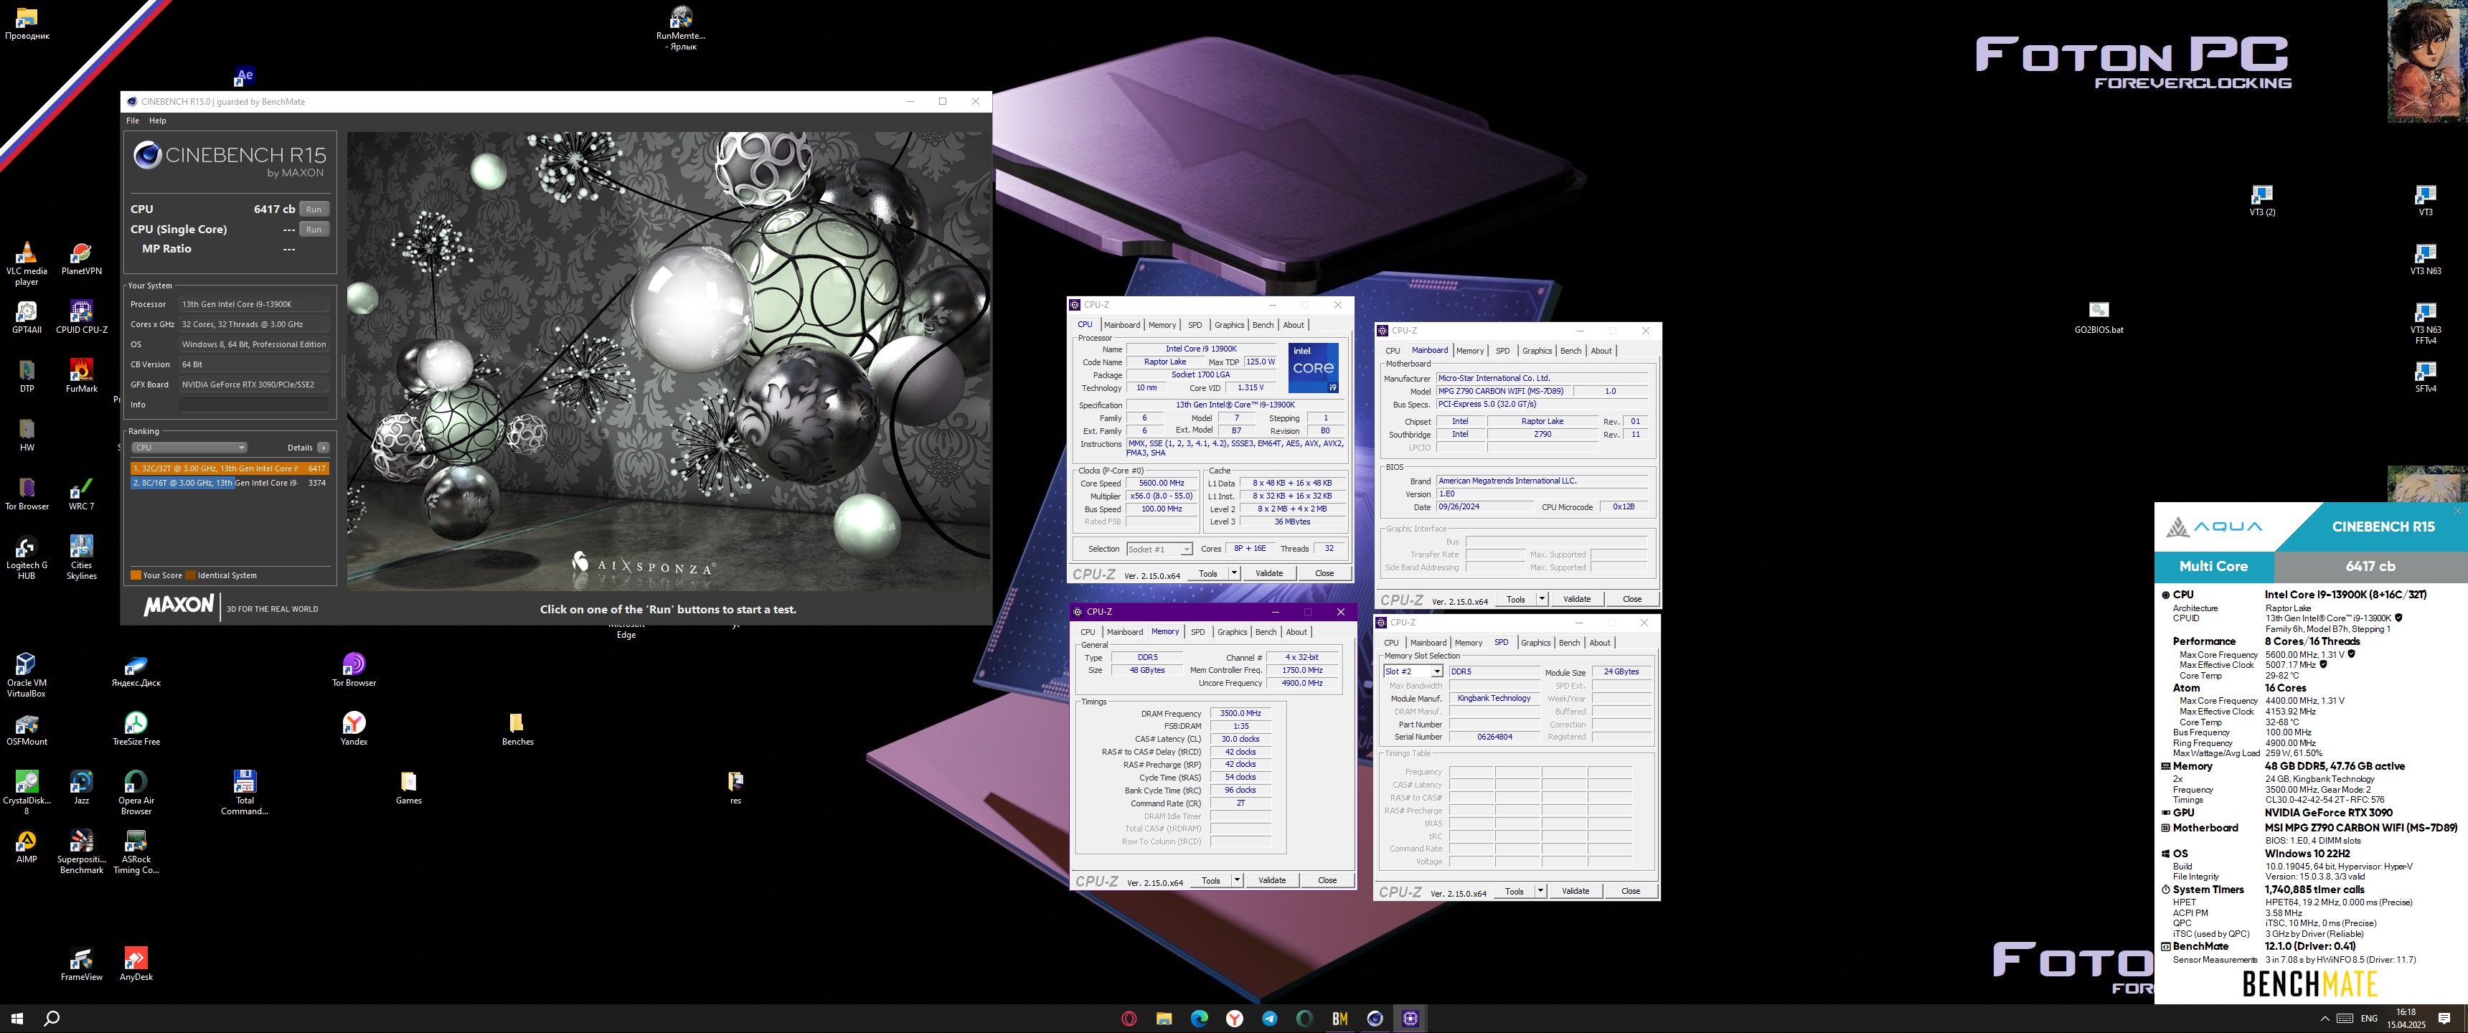
Task: Open CPU-Z Socket #1 selection dropdown
Action: tap(1159, 549)
